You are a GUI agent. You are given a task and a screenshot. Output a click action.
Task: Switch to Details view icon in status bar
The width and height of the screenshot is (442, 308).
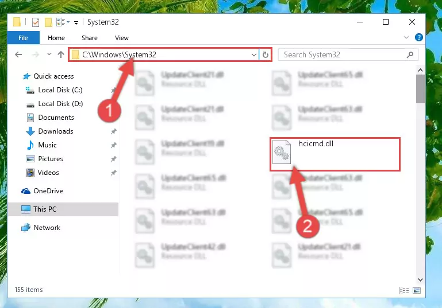pyautogui.click(x=404, y=290)
